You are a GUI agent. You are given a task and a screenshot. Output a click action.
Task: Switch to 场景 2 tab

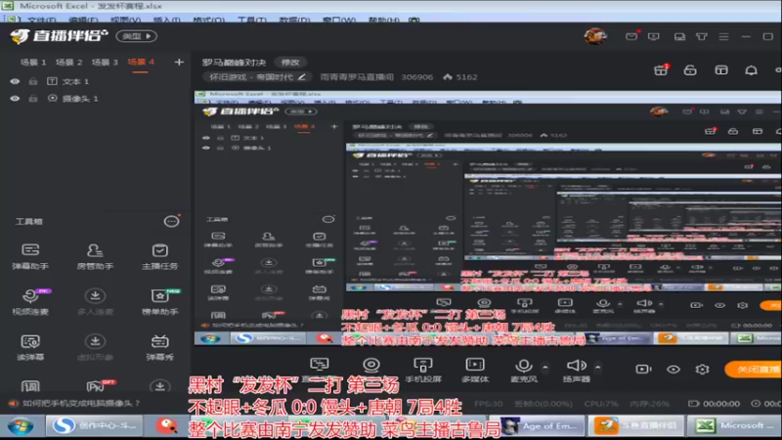[x=68, y=63]
